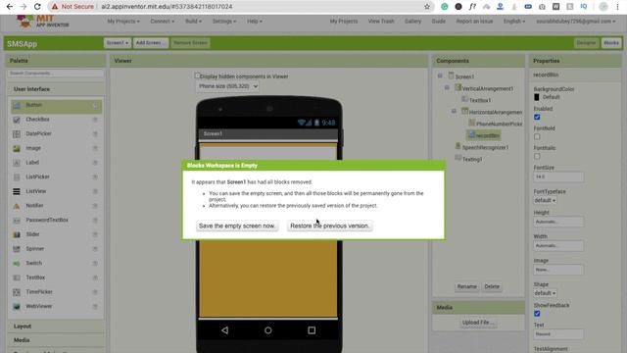The width and height of the screenshot is (627, 353).
Task: Open the Shape default dropdown
Action: click(x=545, y=293)
